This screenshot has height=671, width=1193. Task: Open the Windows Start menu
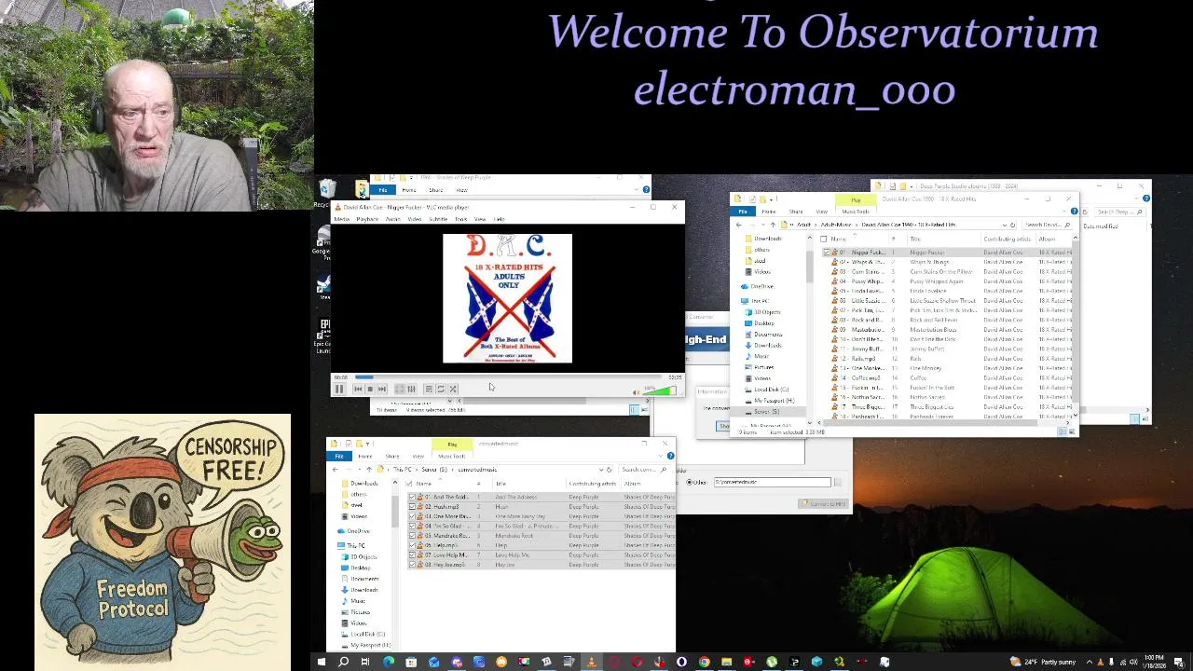pyautogui.click(x=322, y=663)
